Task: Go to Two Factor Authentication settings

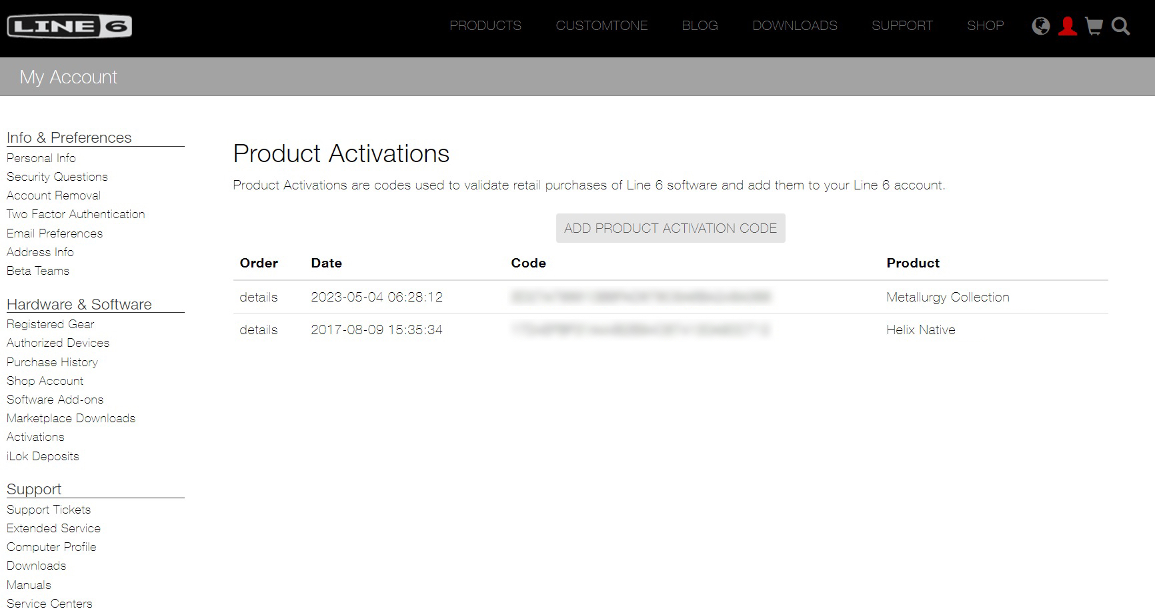Action: 75,214
